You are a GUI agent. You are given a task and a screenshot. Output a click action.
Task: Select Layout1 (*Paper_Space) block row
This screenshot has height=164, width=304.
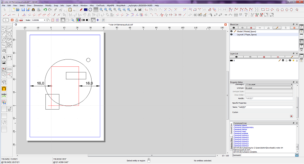point(264,35)
